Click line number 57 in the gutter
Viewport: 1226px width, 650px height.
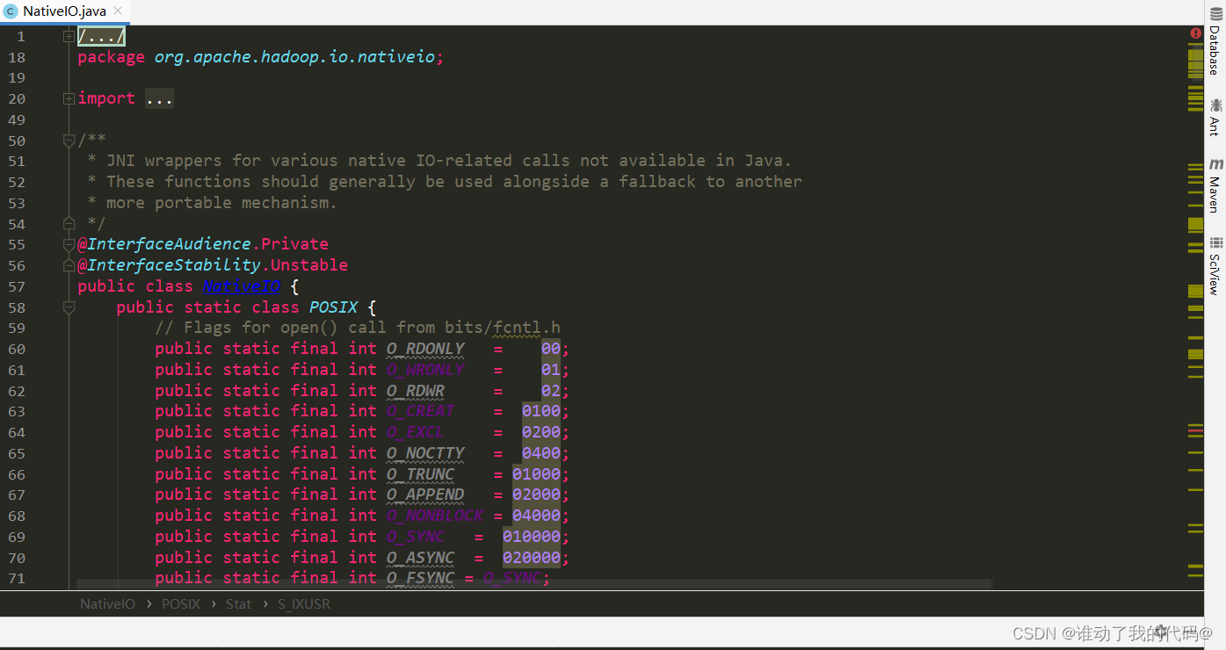pos(17,286)
